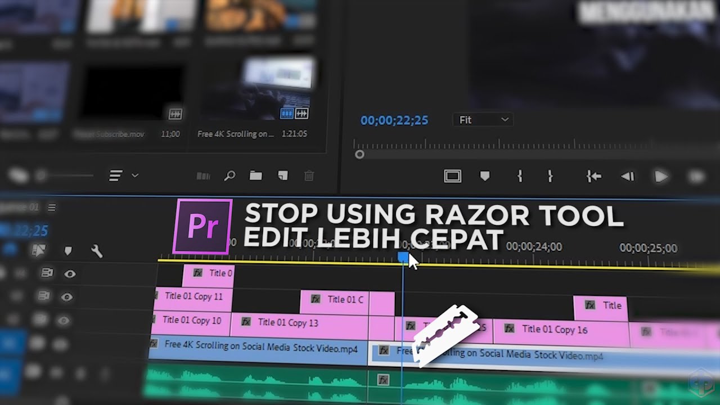720x405 pixels.
Task: Open the Fit zoom level dropdown
Action: pyautogui.click(x=483, y=120)
